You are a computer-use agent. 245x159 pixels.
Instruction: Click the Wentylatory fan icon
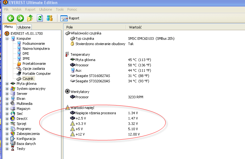pos(67,91)
